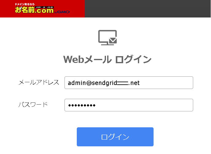Screen dimensions: 211x154
Task: Click the masked password dots
Action: pyautogui.click(x=82, y=105)
